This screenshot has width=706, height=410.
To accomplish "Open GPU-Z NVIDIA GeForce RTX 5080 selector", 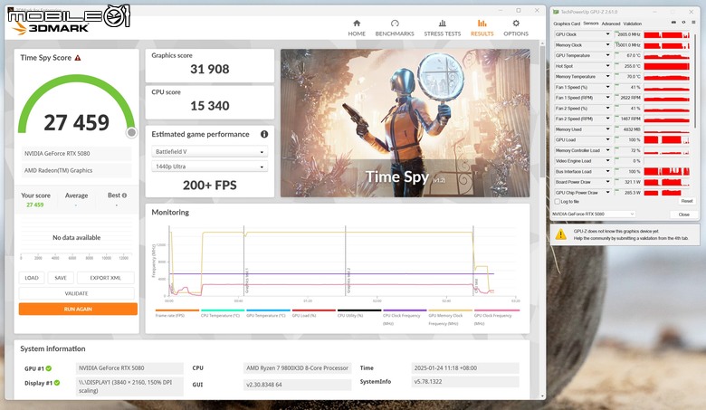I will click(x=594, y=215).
